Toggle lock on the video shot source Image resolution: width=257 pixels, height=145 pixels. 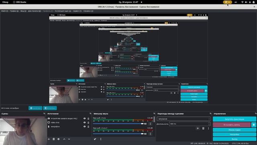tap(88, 122)
